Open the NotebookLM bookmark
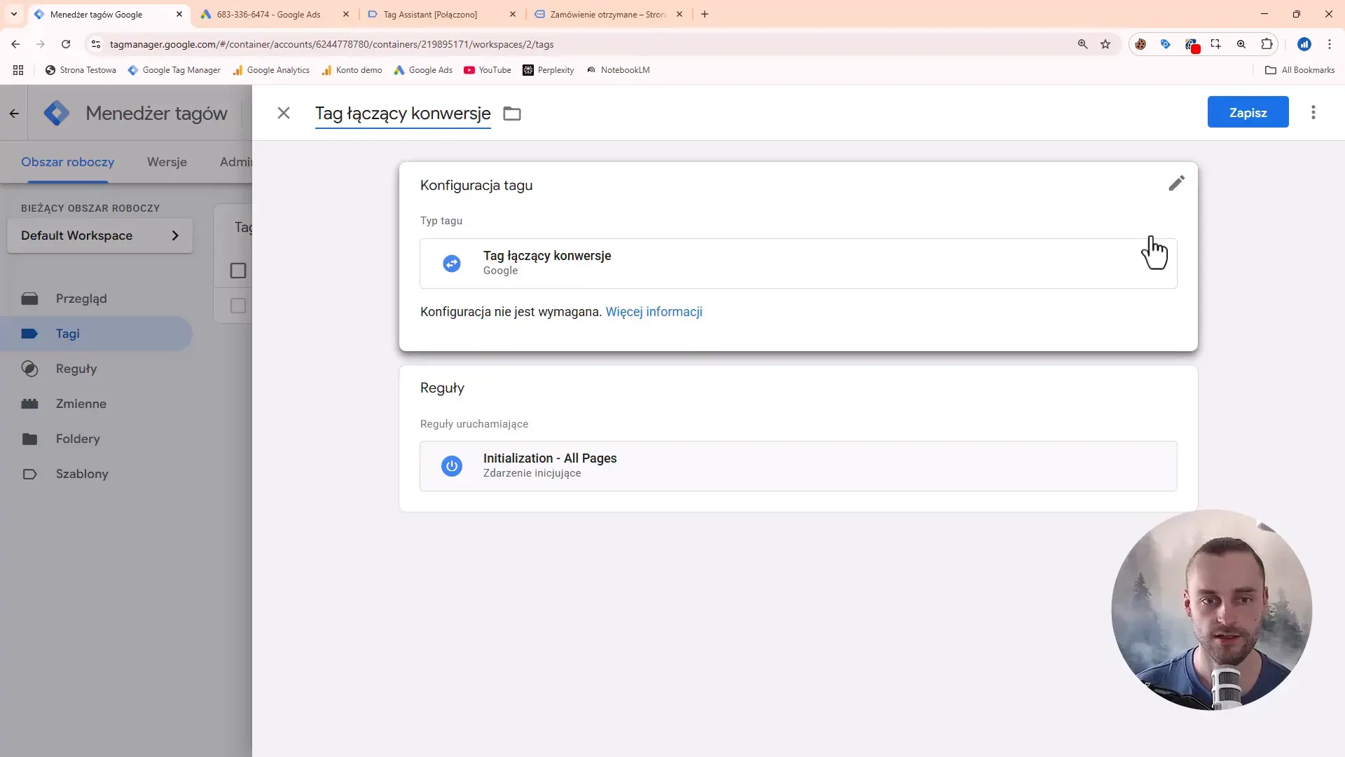Viewport: 1345px width, 757px height. pyautogui.click(x=618, y=70)
